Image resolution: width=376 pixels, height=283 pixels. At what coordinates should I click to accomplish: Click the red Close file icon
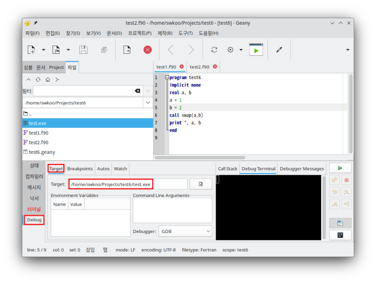(147, 50)
